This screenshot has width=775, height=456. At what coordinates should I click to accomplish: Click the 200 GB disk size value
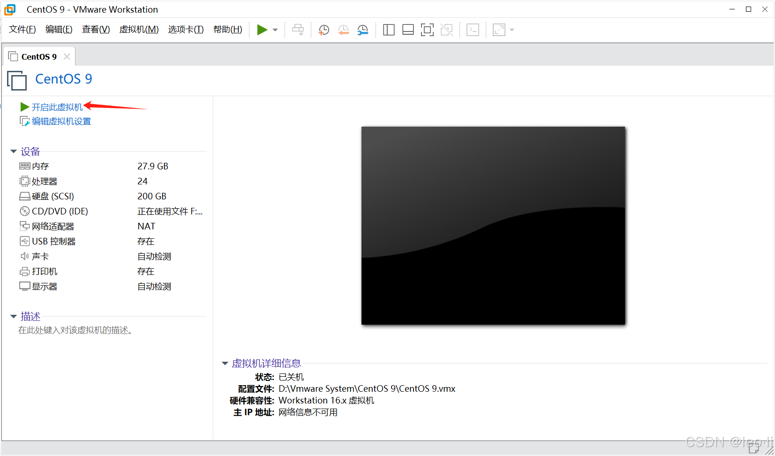point(152,196)
